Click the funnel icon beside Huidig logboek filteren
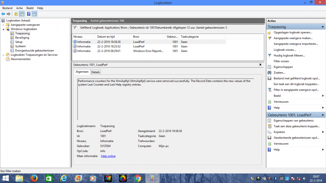 tap(269, 55)
